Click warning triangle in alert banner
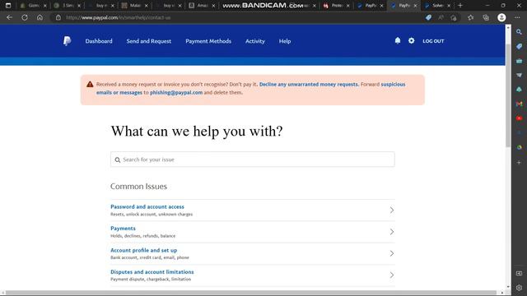The height and width of the screenshot is (296, 527). coord(90,84)
